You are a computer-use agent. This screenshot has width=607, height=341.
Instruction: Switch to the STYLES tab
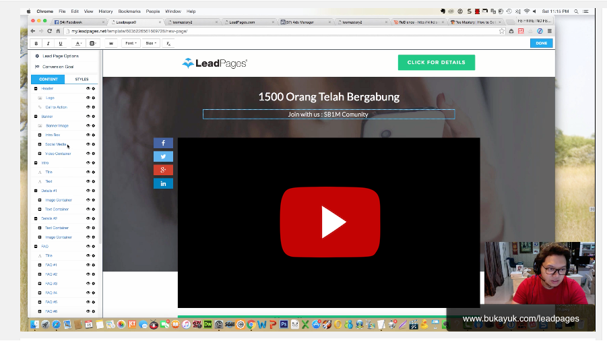[82, 80]
